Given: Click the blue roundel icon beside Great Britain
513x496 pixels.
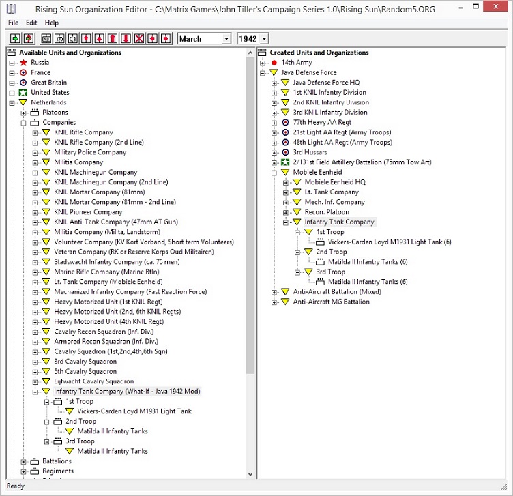Looking at the screenshot, I should (23, 83).
